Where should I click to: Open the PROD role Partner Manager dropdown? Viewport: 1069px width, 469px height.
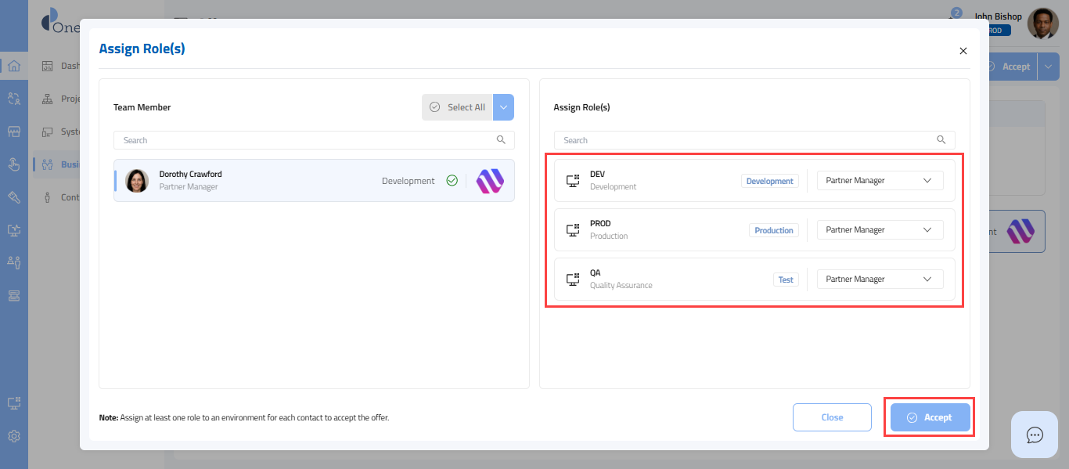880,230
